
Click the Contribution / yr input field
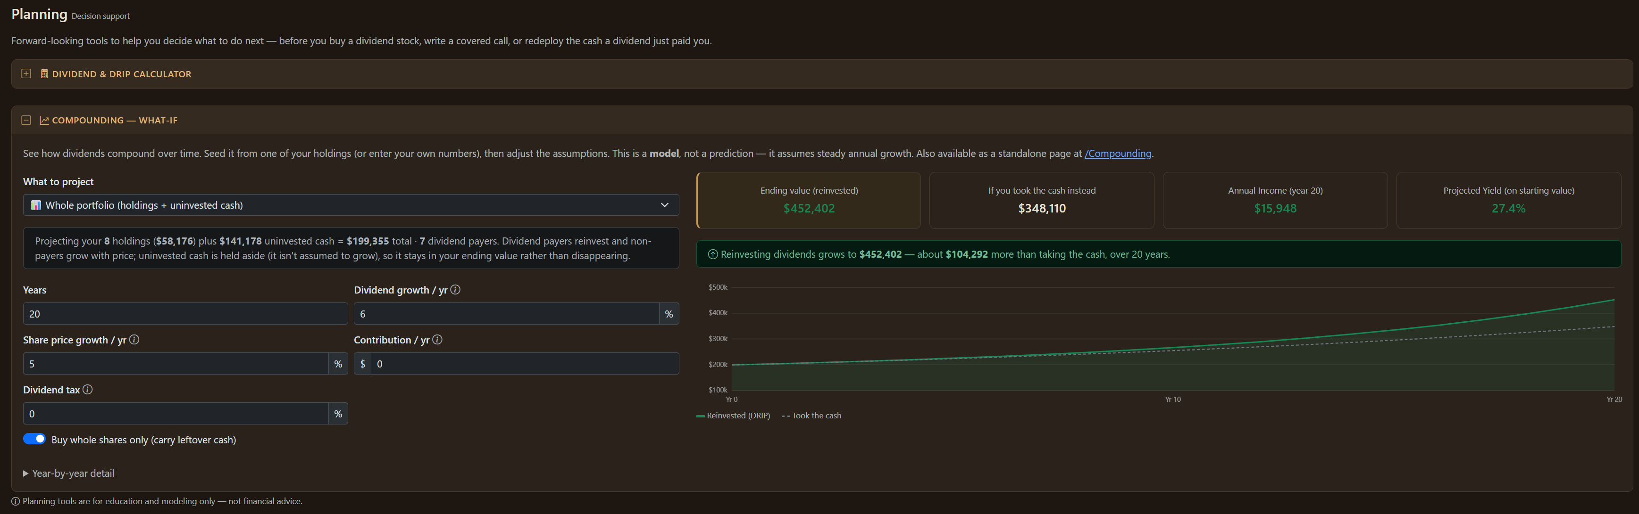[x=525, y=364]
